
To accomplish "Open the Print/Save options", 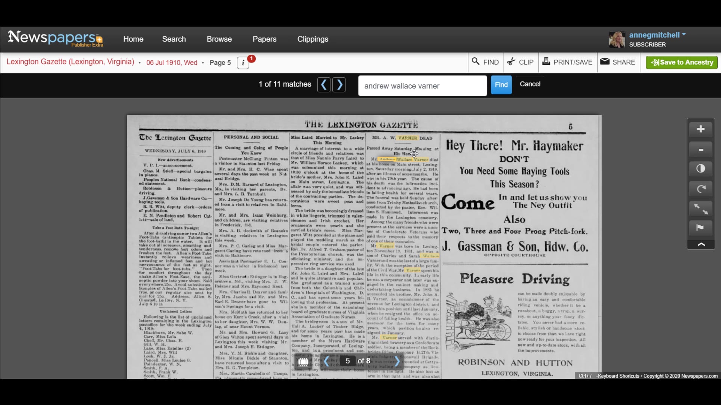I will [567, 62].
